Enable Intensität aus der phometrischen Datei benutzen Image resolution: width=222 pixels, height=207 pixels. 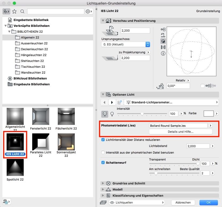[x=103, y=153]
